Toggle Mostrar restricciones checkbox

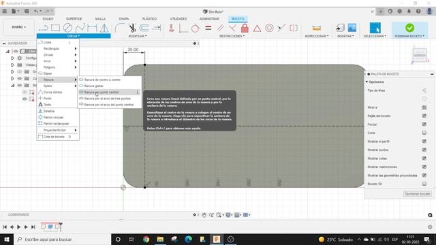click(x=424, y=167)
